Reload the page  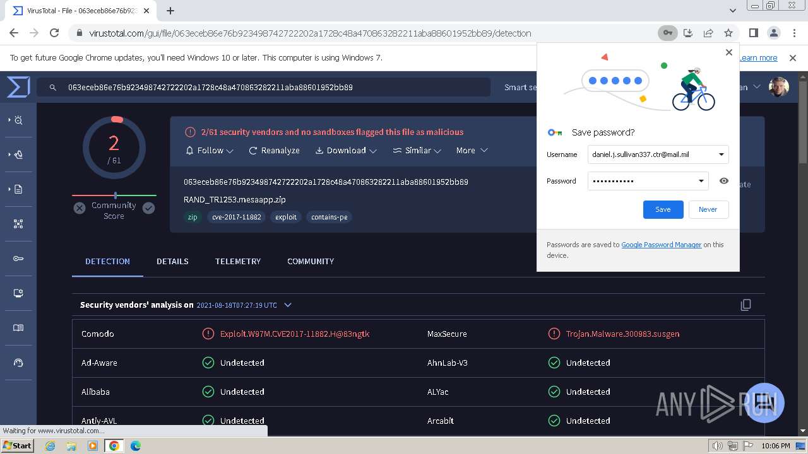click(54, 33)
